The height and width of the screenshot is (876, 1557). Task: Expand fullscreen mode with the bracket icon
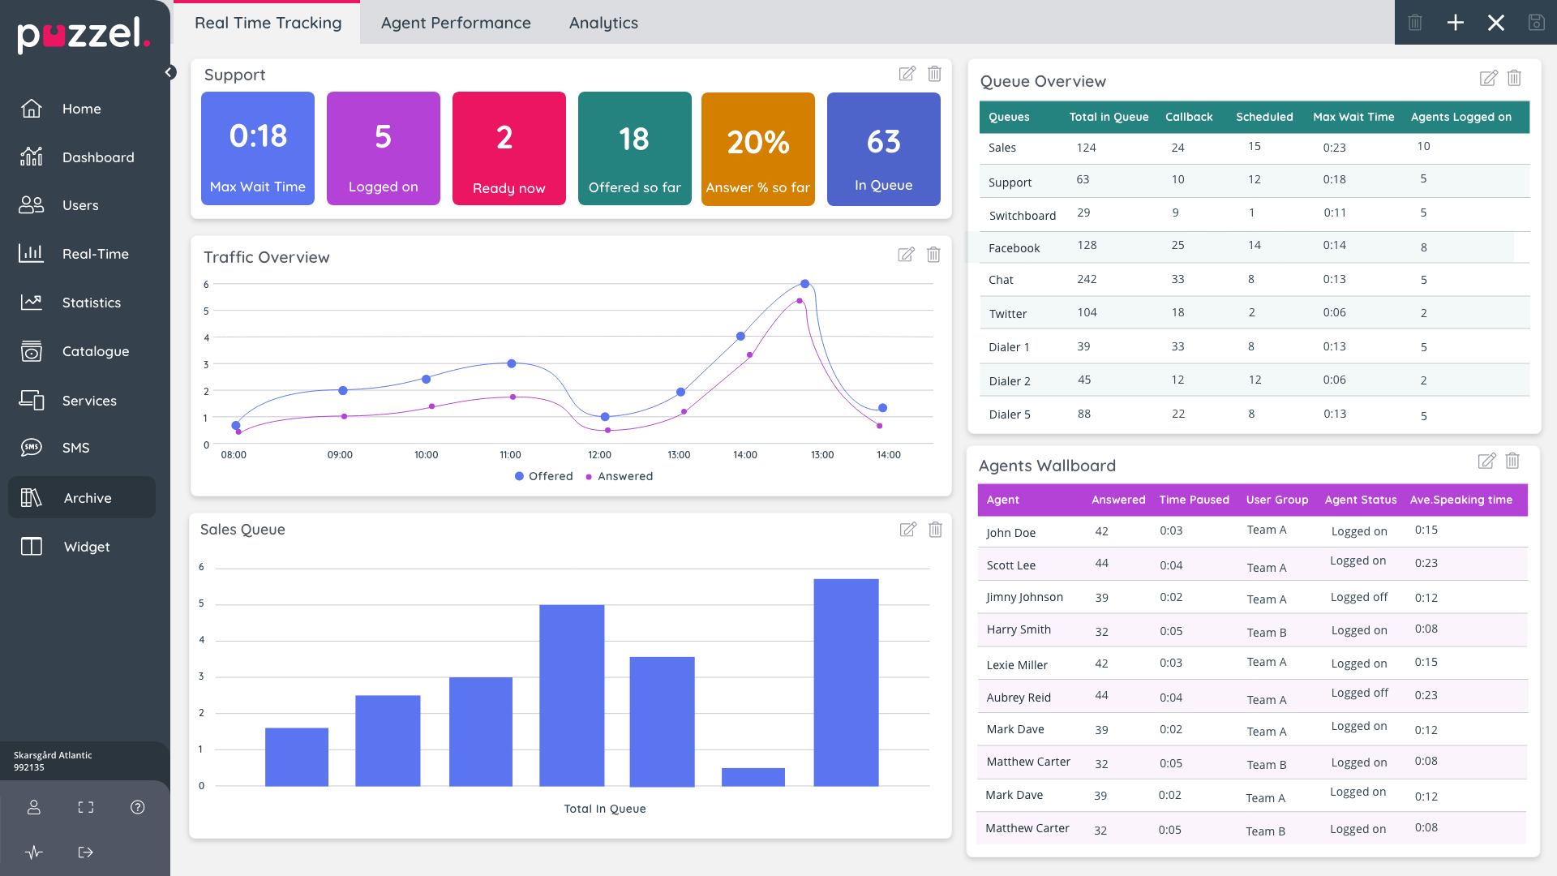pyautogui.click(x=84, y=806)
